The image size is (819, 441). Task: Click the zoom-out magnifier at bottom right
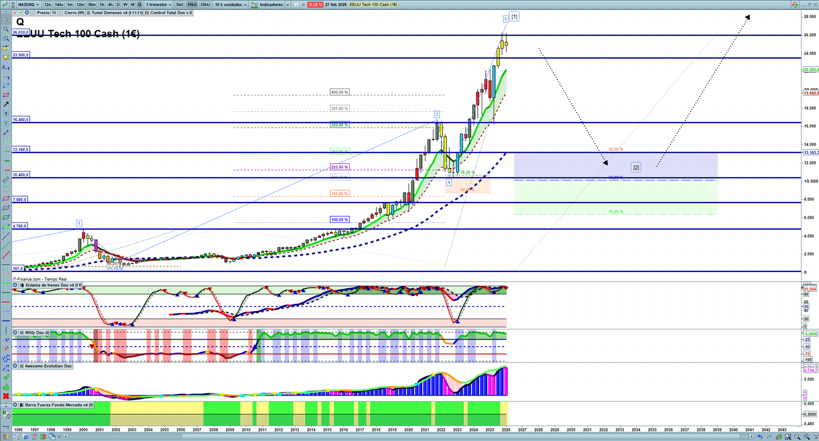pos(798,437)
